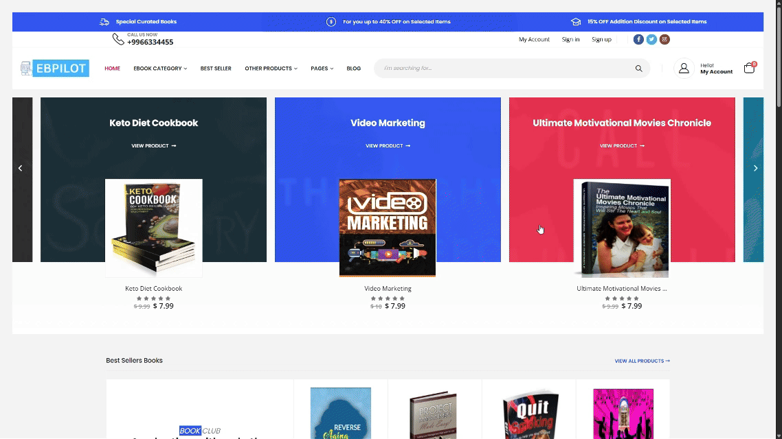Click the Keto Diet Cookbook banner heading
The image size is (782, 439).
point(154,123)
